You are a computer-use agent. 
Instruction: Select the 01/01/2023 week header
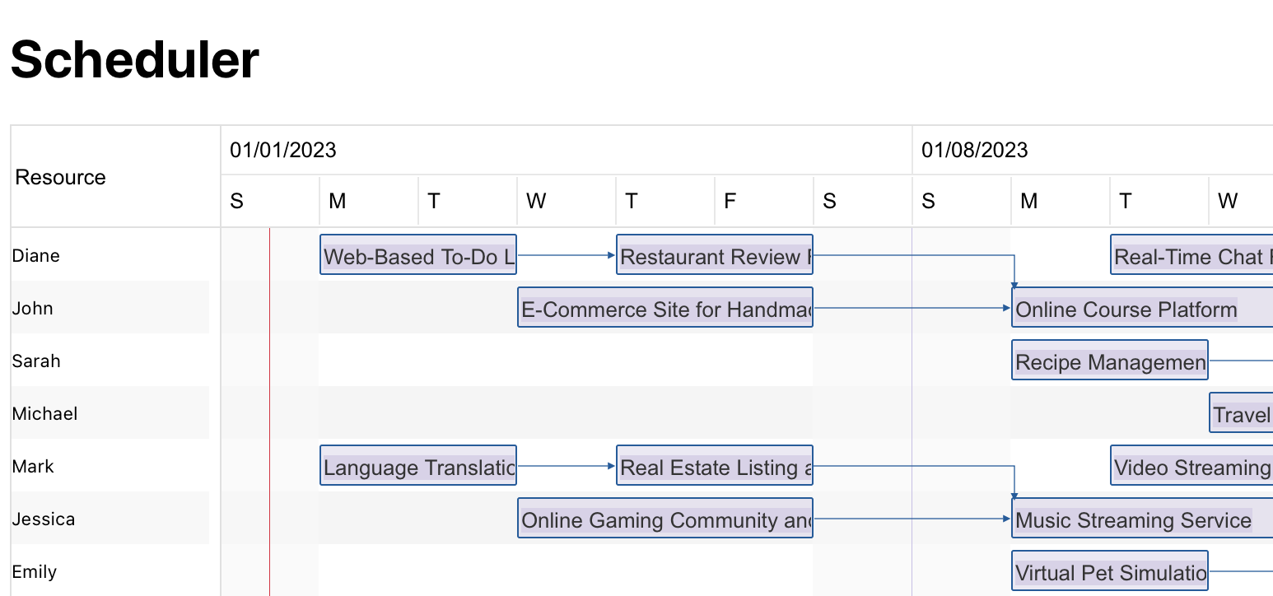(x=283, y=150)
